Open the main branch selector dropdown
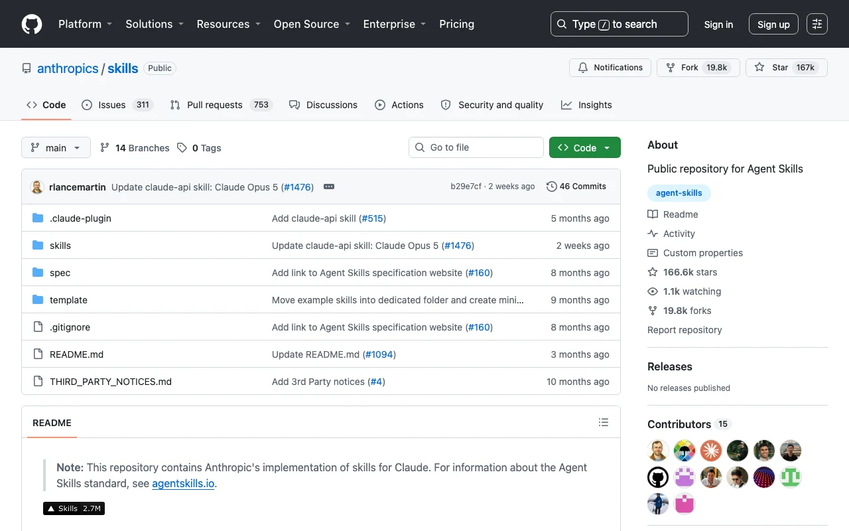 56,147
